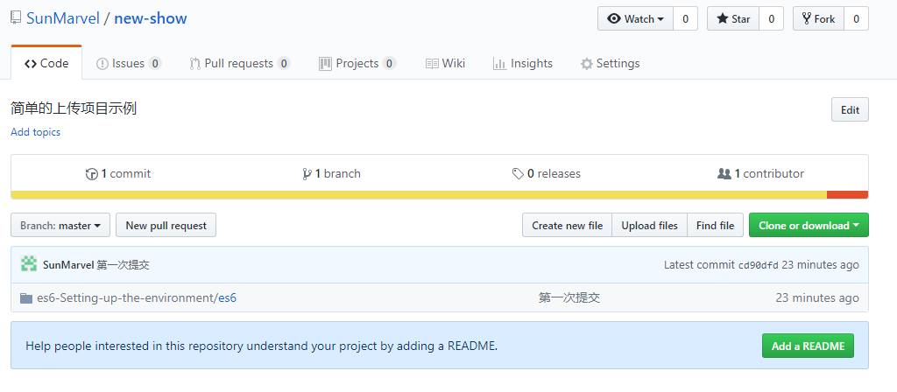
Task: Open the es6-Setting-up-the-environment/es6 folder
Action: pyautogui.click(x=137, y=297)
